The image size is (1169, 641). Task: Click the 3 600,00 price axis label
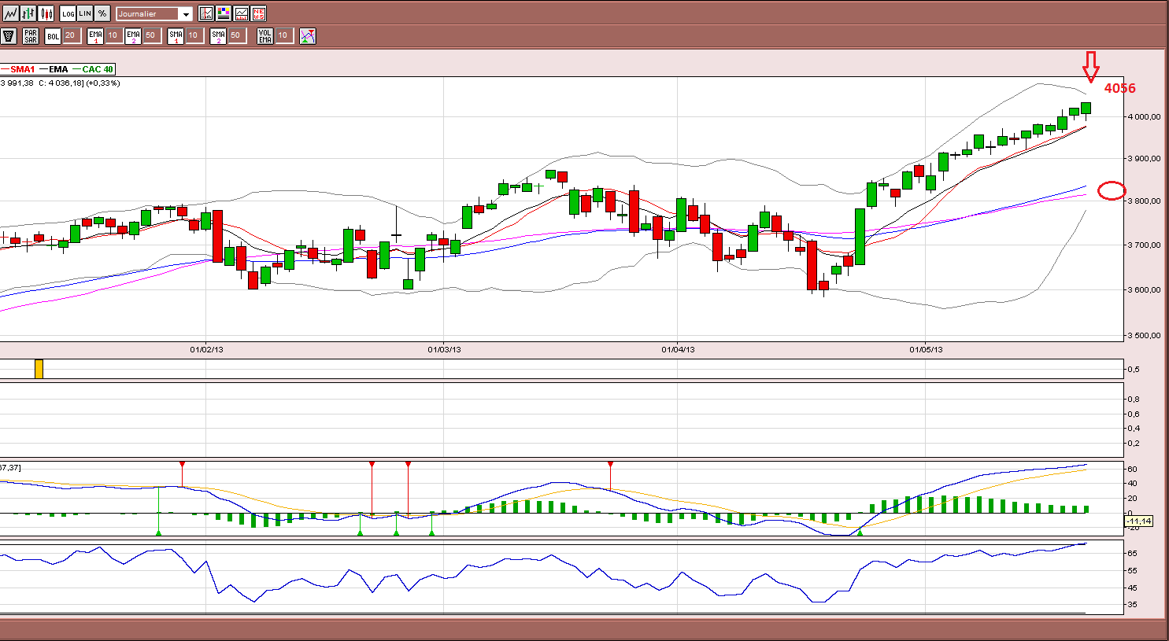(x=1144, y=289)
